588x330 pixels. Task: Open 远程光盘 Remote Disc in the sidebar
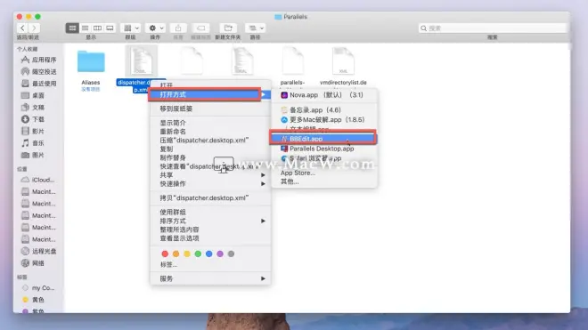(39, 252)
